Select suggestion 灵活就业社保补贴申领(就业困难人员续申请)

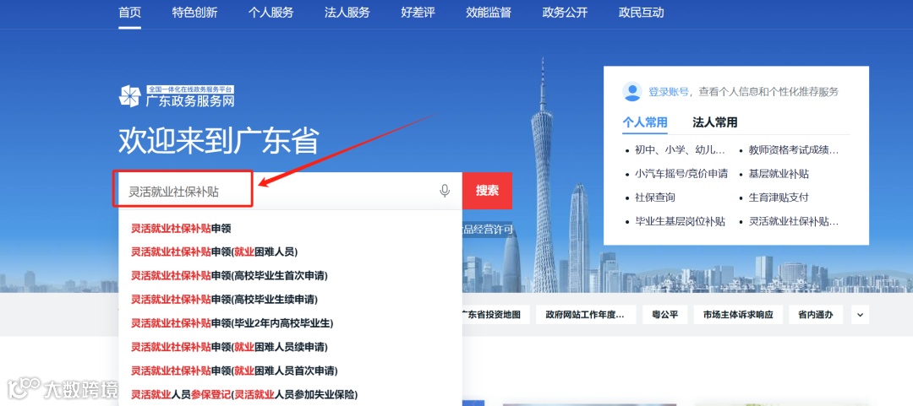[x=229, y=347]
